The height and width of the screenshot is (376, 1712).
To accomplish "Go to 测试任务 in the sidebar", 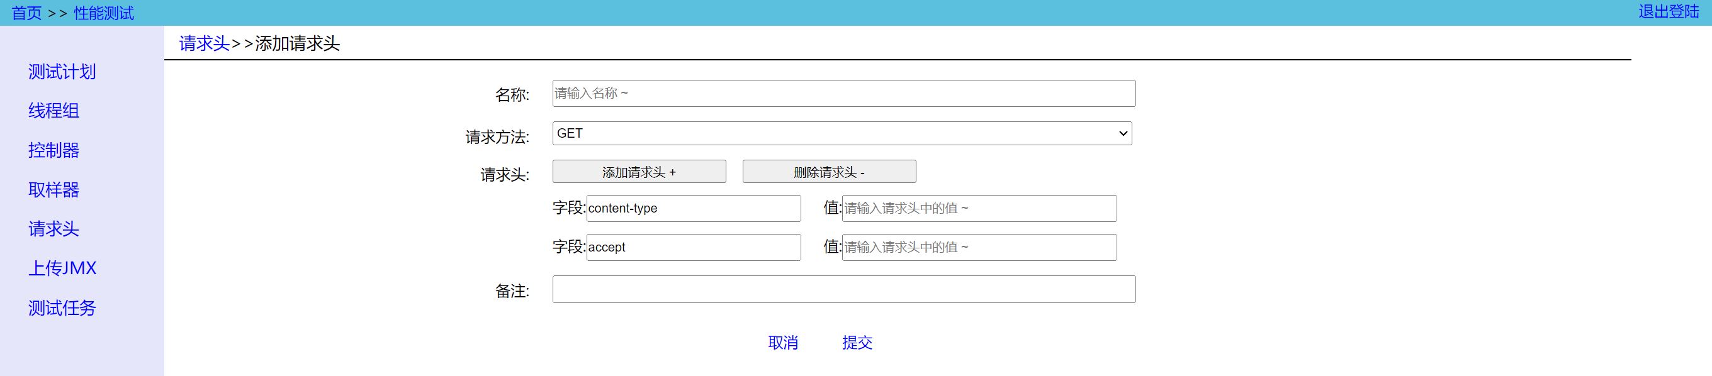I will 62,308.
